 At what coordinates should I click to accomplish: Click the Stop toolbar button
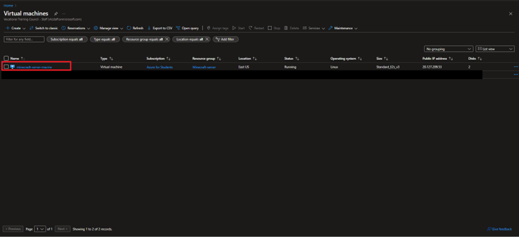tap(274, 28)
